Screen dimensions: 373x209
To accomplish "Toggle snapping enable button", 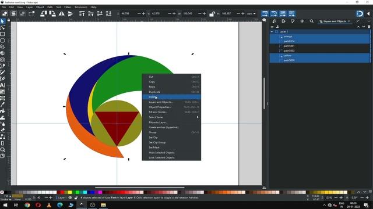I will coord(360,13).
